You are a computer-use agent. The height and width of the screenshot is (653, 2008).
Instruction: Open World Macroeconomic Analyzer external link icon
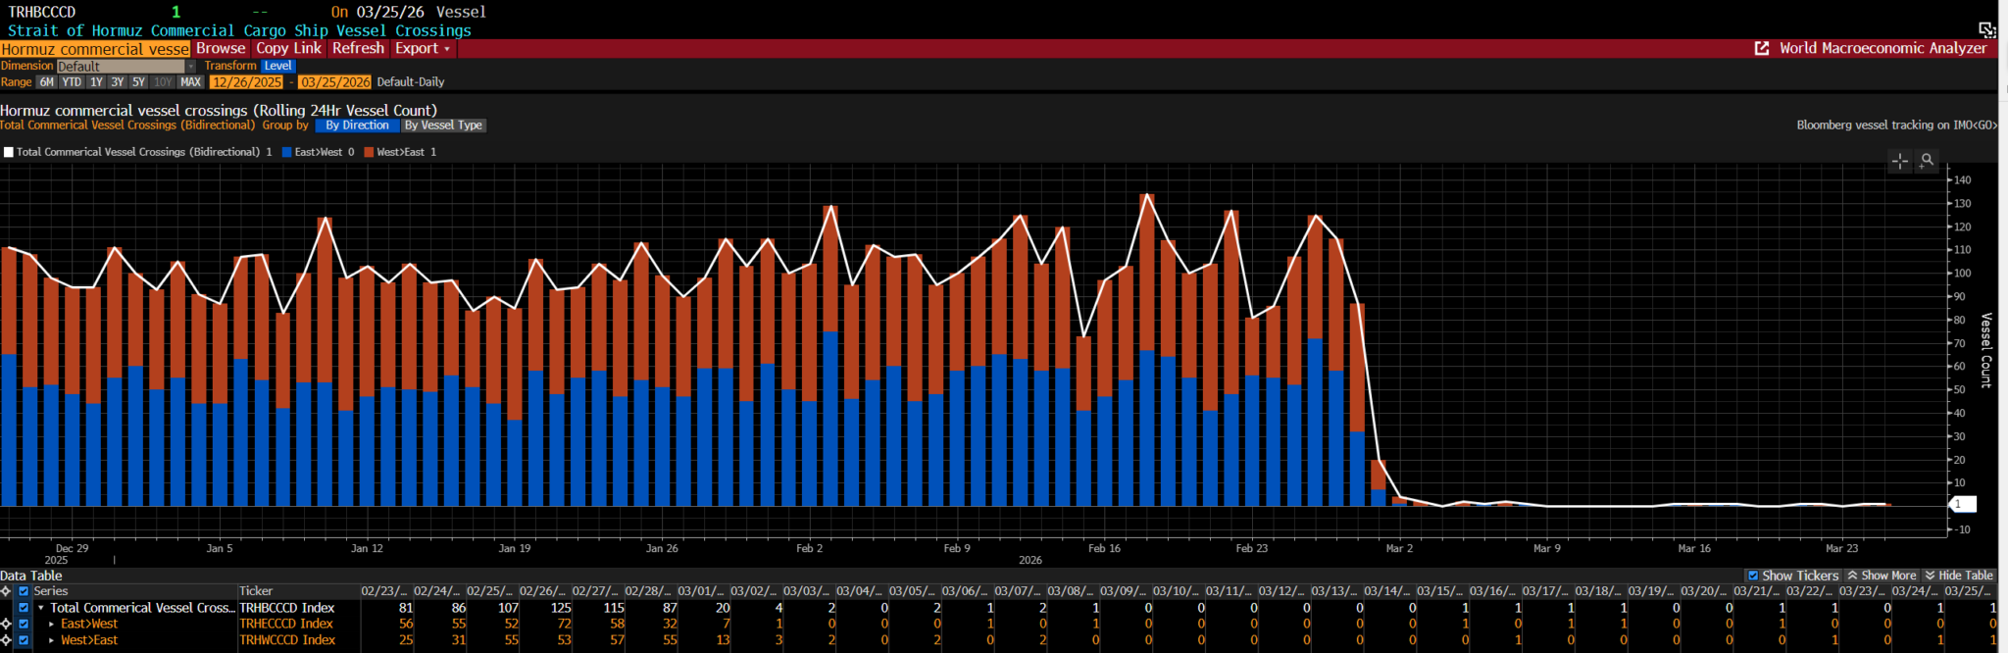coord(1762,48)
